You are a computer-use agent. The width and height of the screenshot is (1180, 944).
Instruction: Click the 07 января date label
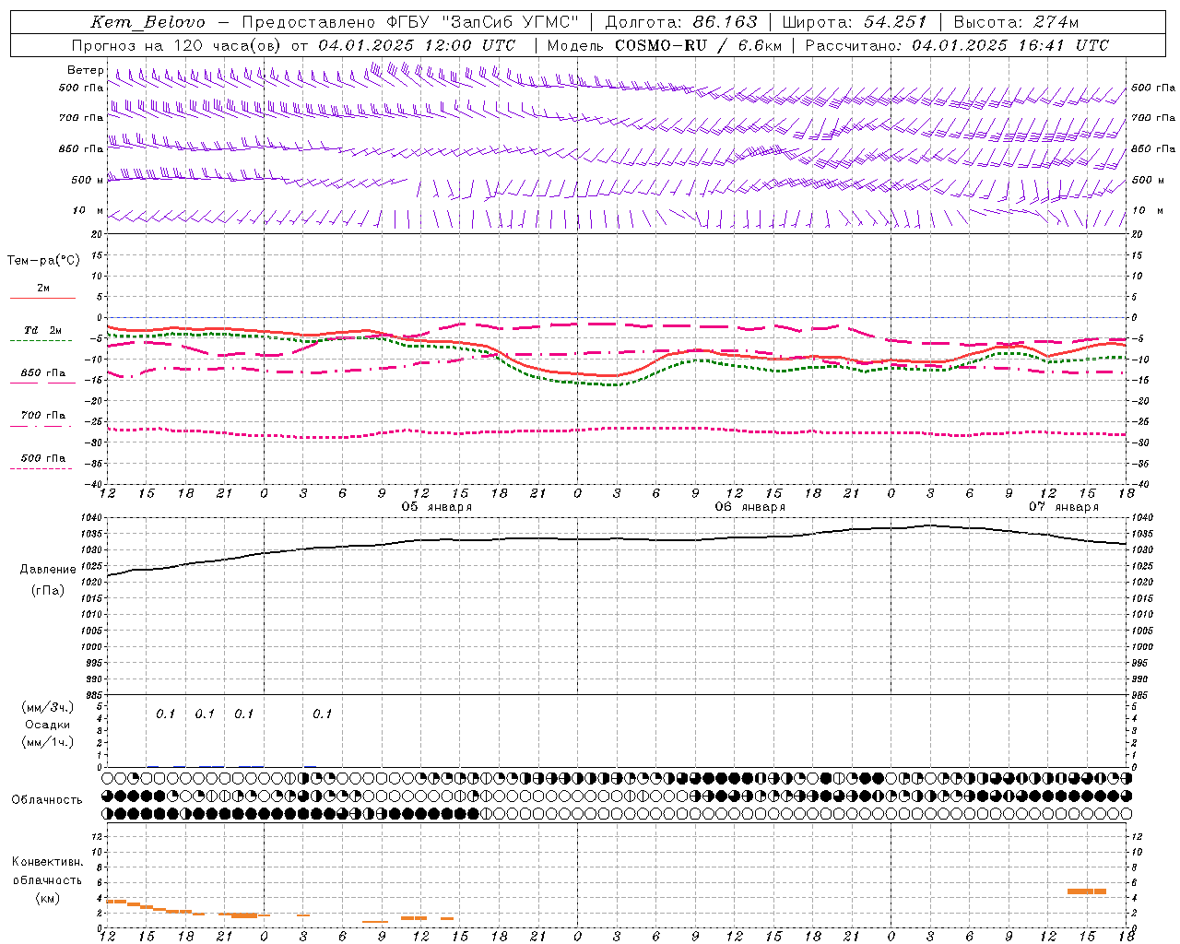(1064, 506)
